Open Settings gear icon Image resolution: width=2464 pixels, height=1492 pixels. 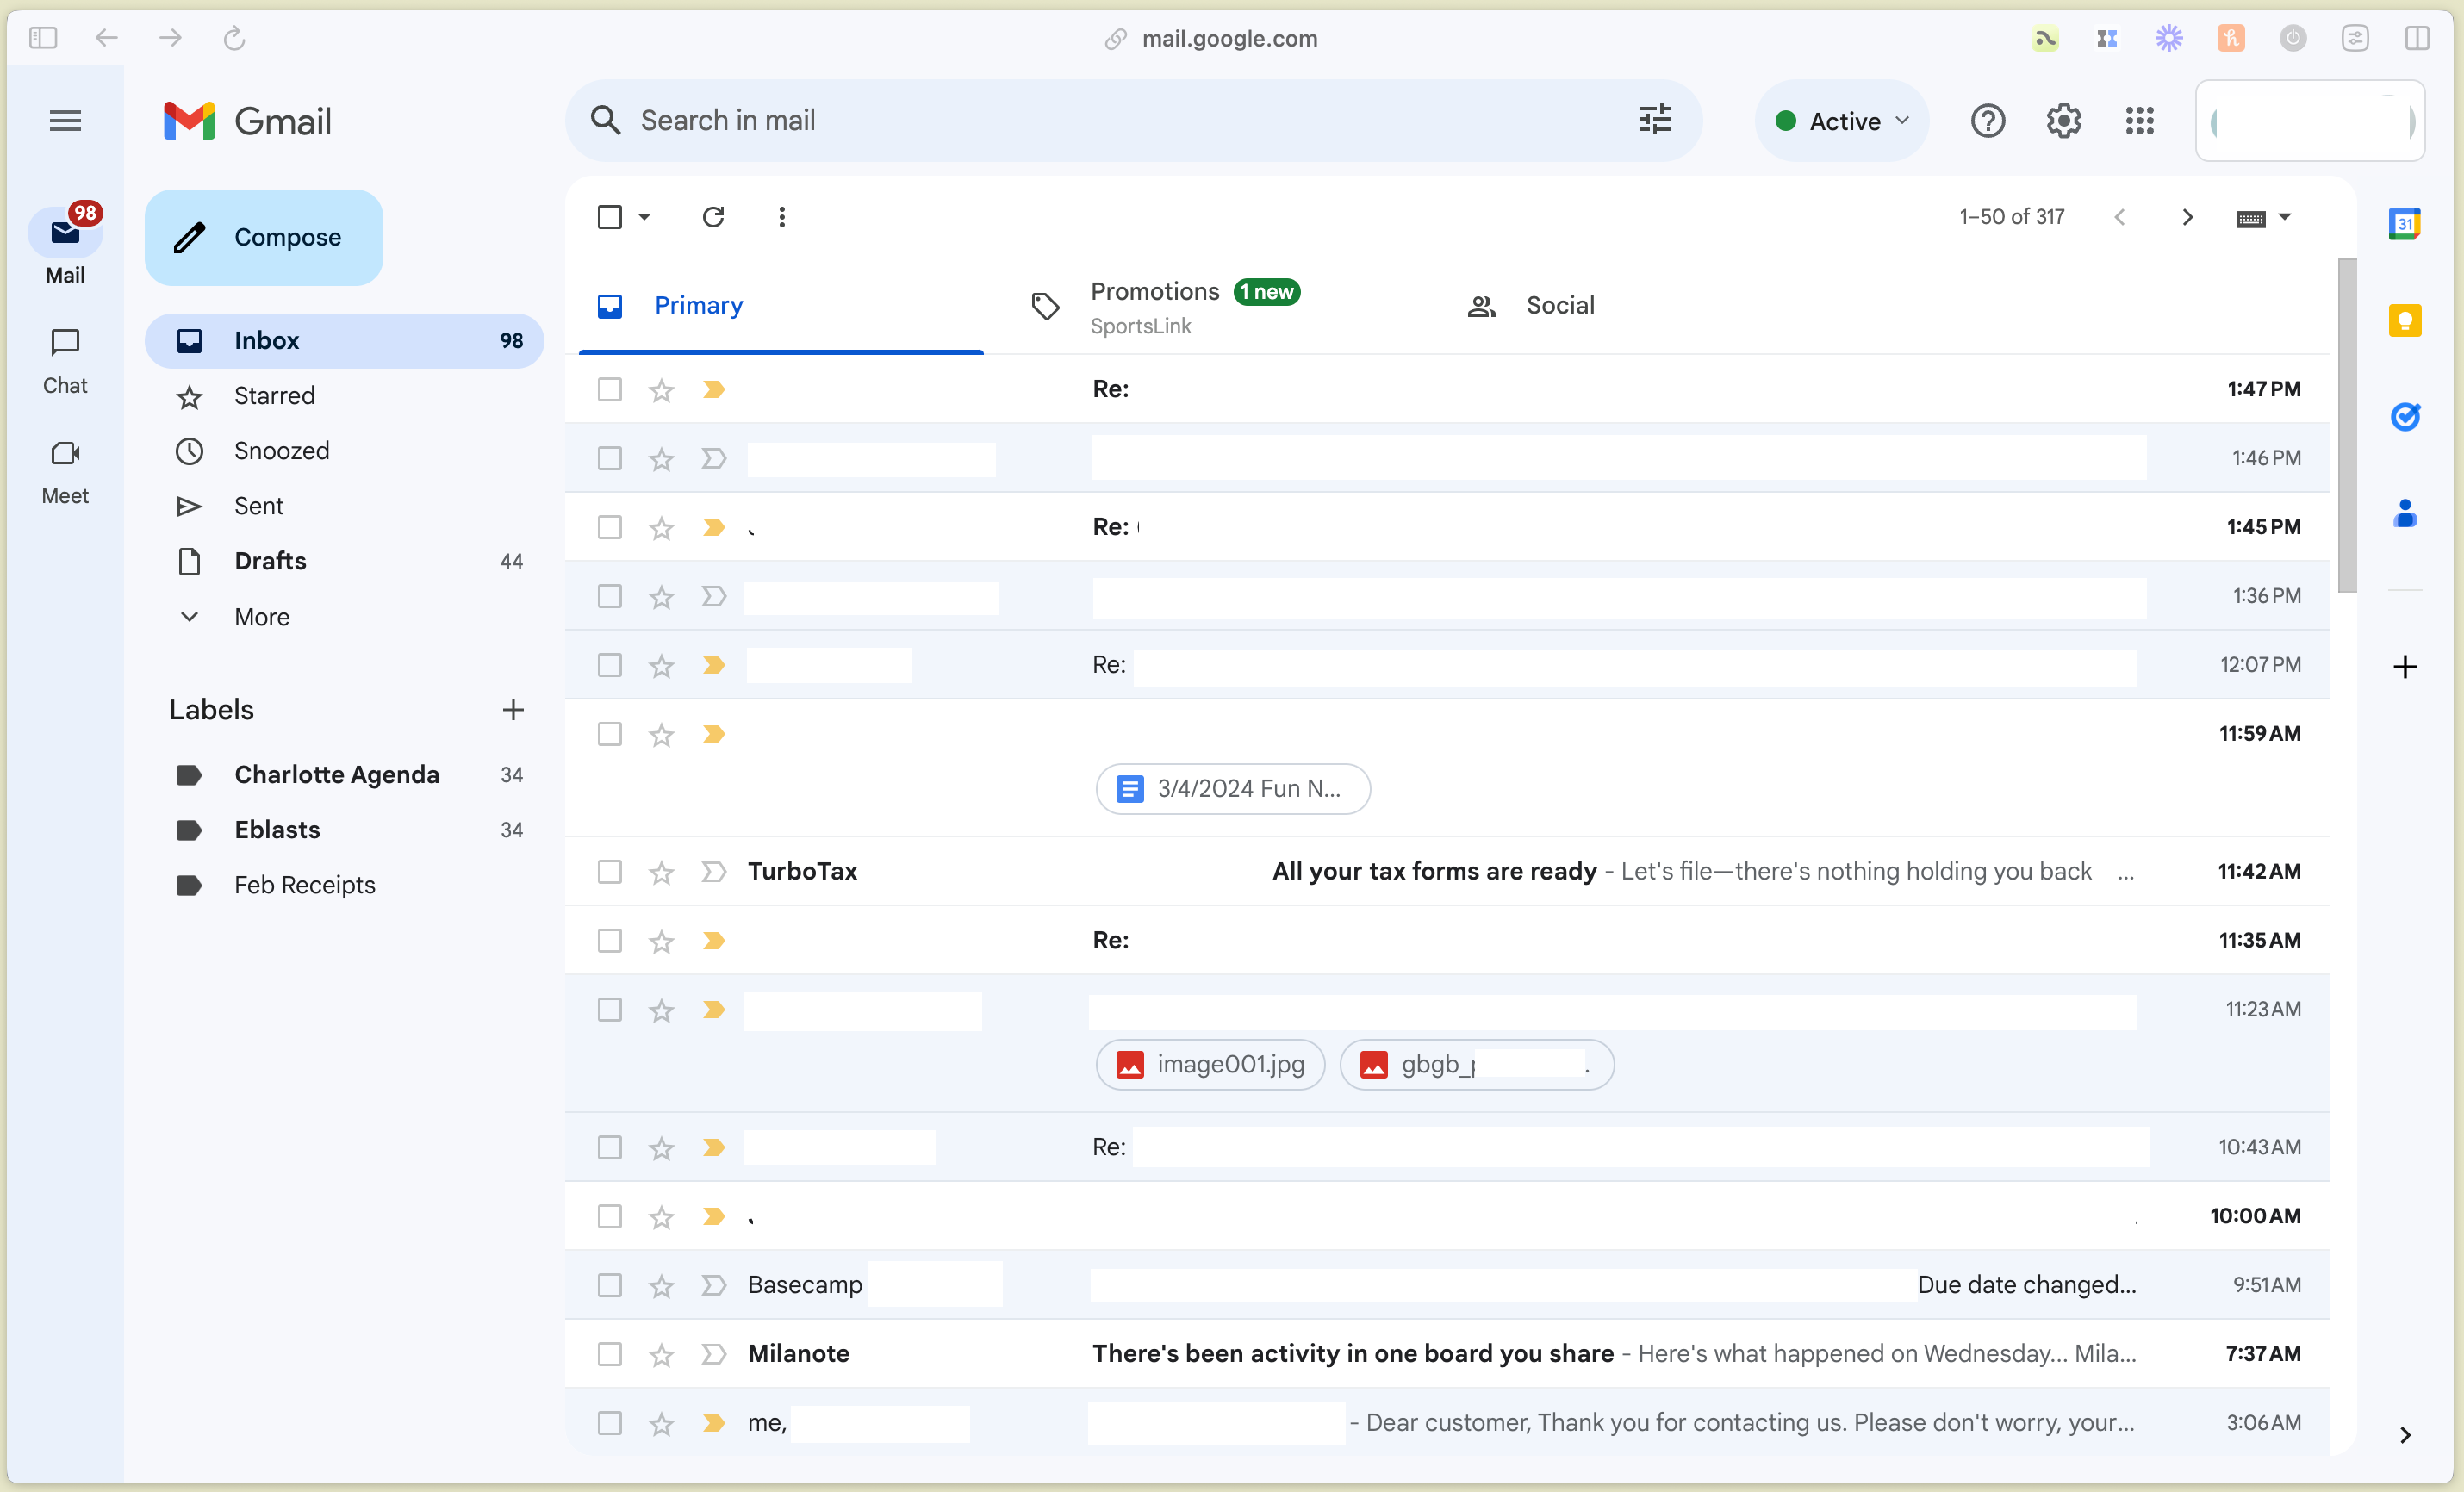[x=2063, y=121]
